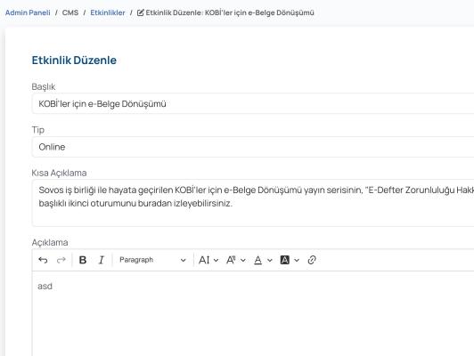
Task: Go to Etkinlikler breadcrumb link
Action: (108, 12)
